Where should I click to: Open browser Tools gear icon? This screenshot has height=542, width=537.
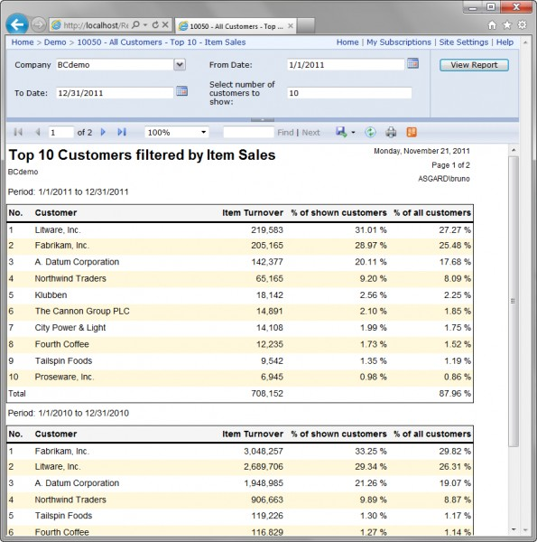point(523,25)
